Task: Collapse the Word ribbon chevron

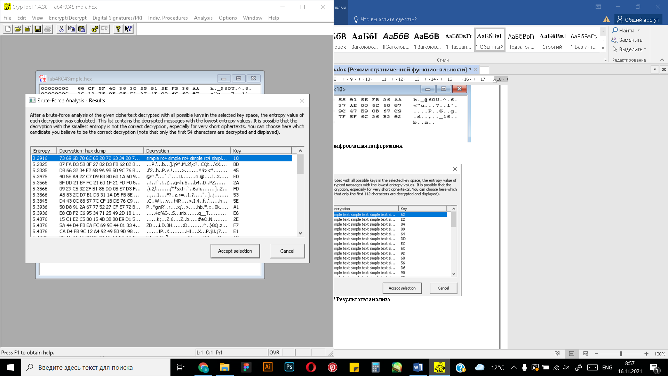Action: tap(662, 60)
